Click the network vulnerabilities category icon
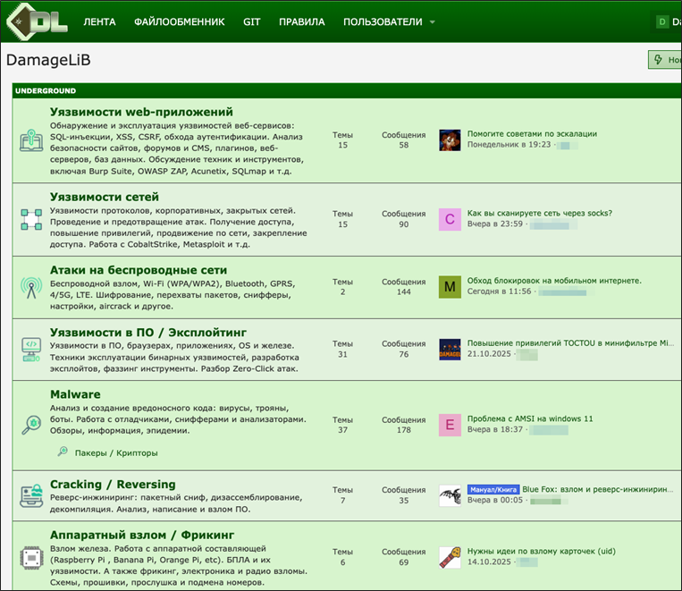 click(x=31, y=219)
